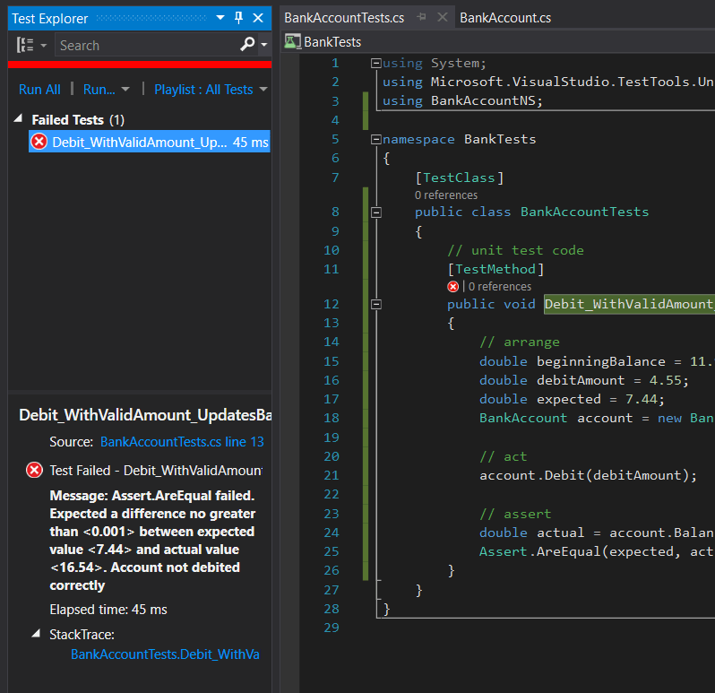Viewport: 715px width, 693px height.
Task: Open the 0 references CodeLens above class
Action: tap(446, 195)
